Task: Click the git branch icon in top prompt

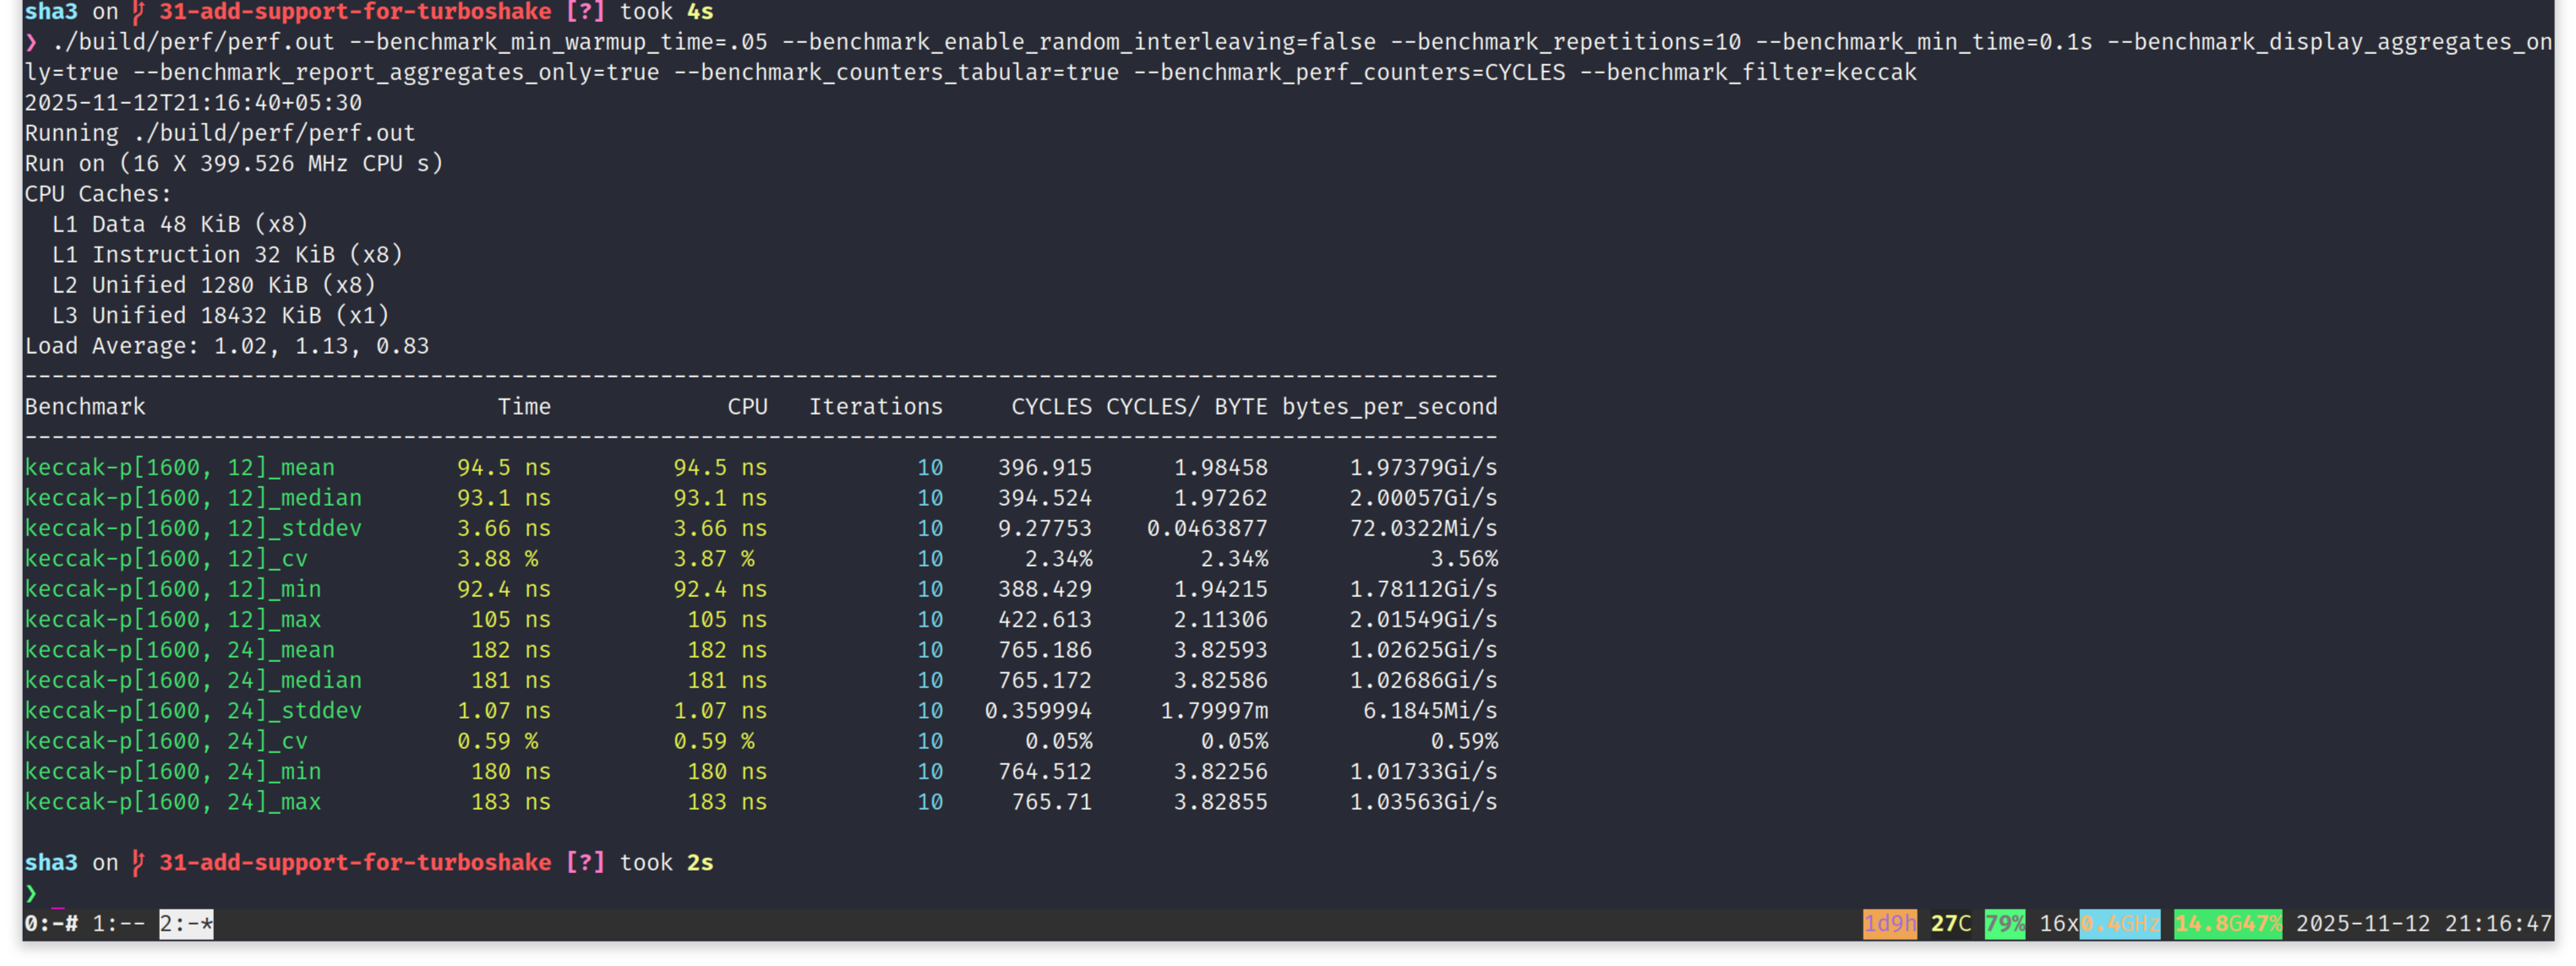Action: point(139,12)
